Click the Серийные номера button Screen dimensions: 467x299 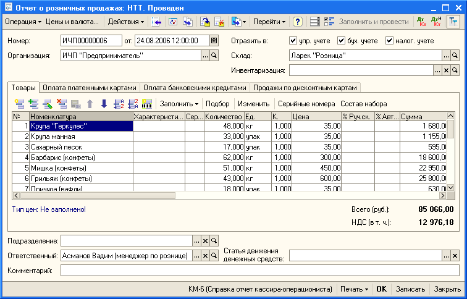(306, 104)
